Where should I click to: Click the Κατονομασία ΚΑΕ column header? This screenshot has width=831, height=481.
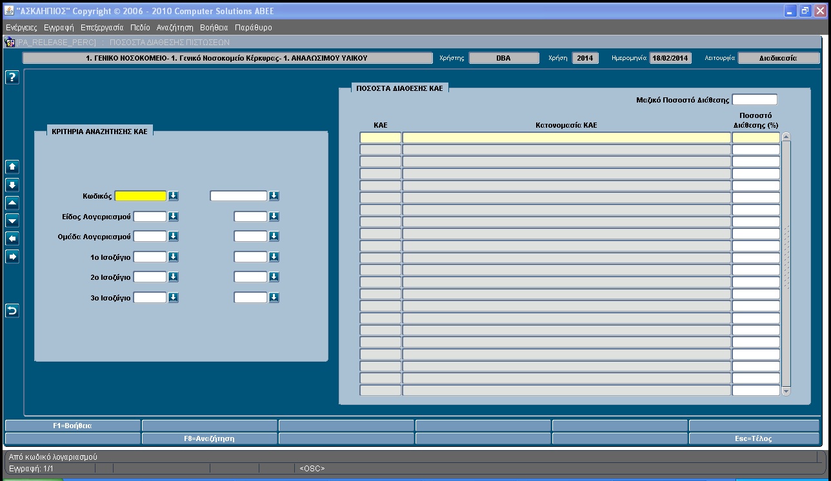pos(566,125)
